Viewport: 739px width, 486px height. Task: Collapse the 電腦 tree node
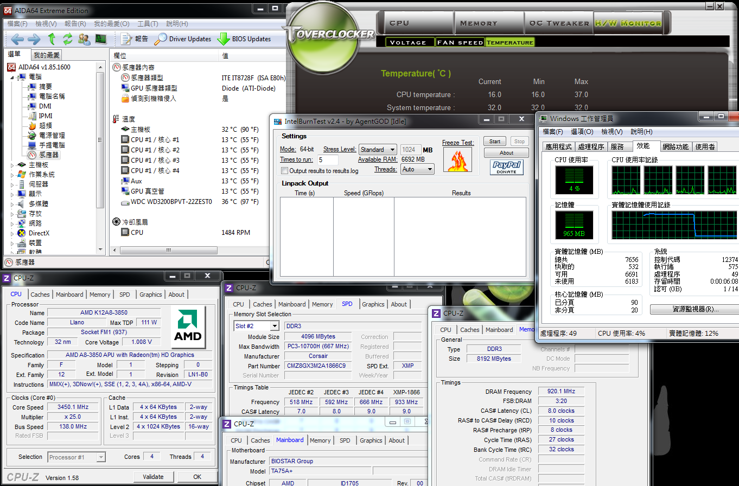12,77
